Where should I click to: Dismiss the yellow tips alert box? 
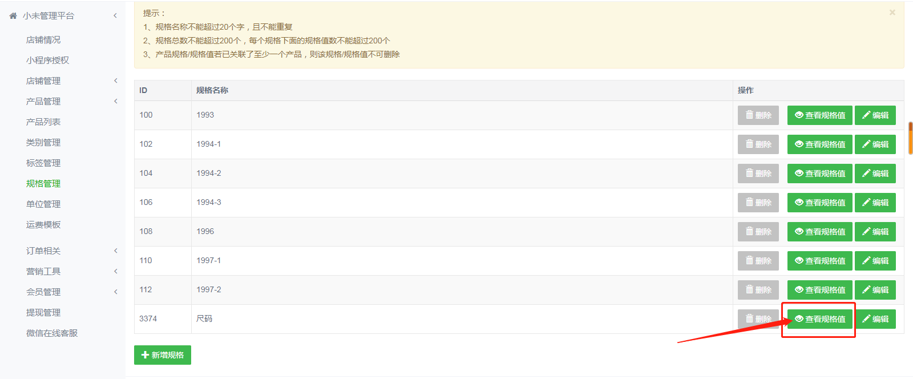(892, 13)
